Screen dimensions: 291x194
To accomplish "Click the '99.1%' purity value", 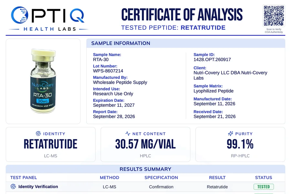I will [x=240, y=144].
